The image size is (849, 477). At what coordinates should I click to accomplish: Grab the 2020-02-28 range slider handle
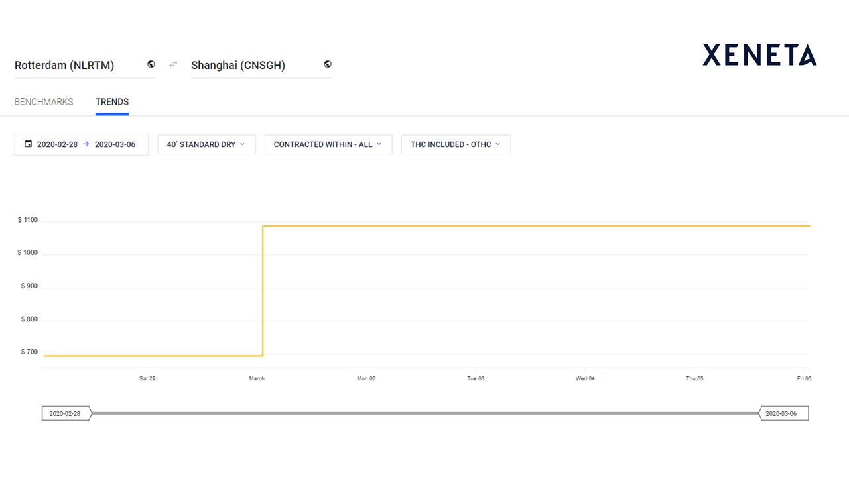[66, 413]
